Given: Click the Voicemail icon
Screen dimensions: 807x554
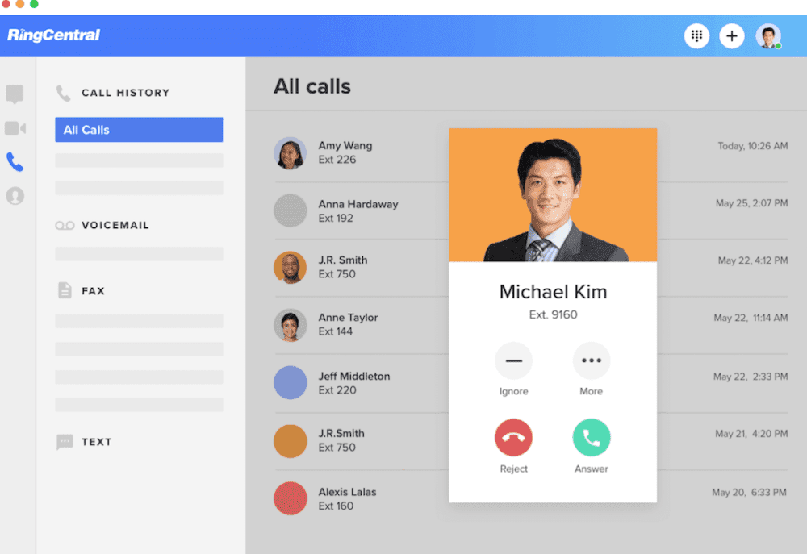Looking at the screenshot, I should click(65, 225).
